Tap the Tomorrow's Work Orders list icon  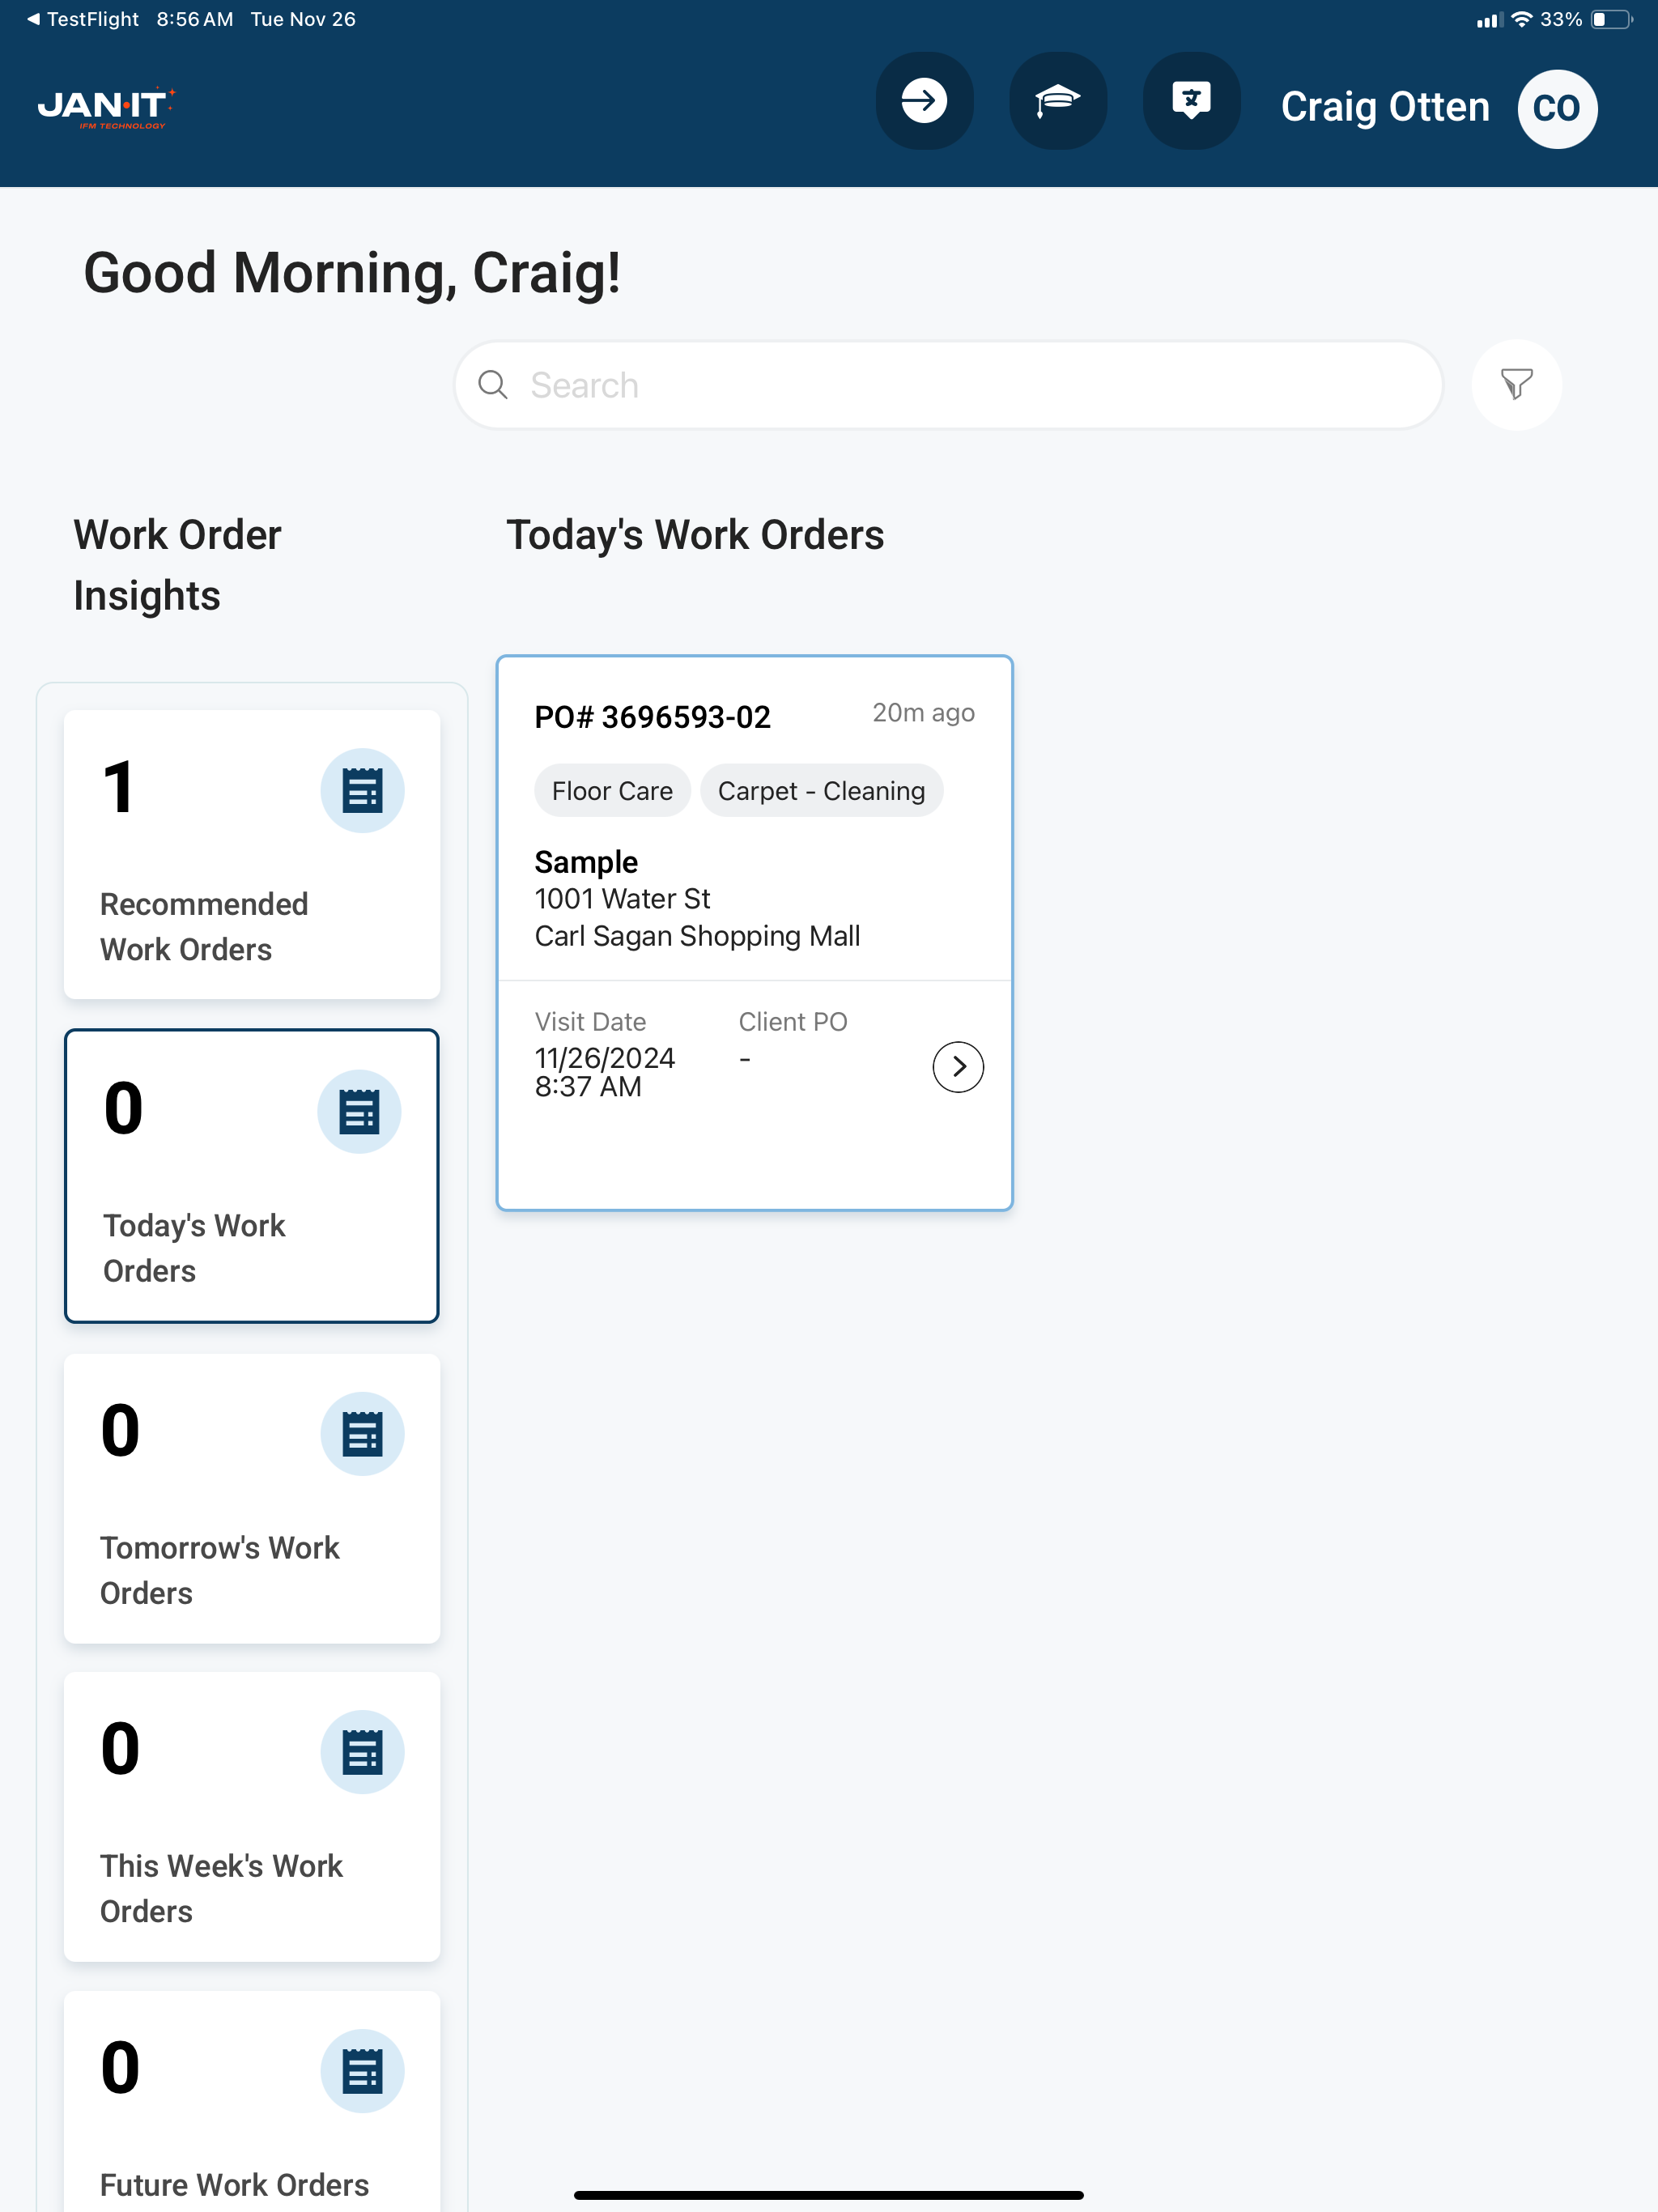362,1434
